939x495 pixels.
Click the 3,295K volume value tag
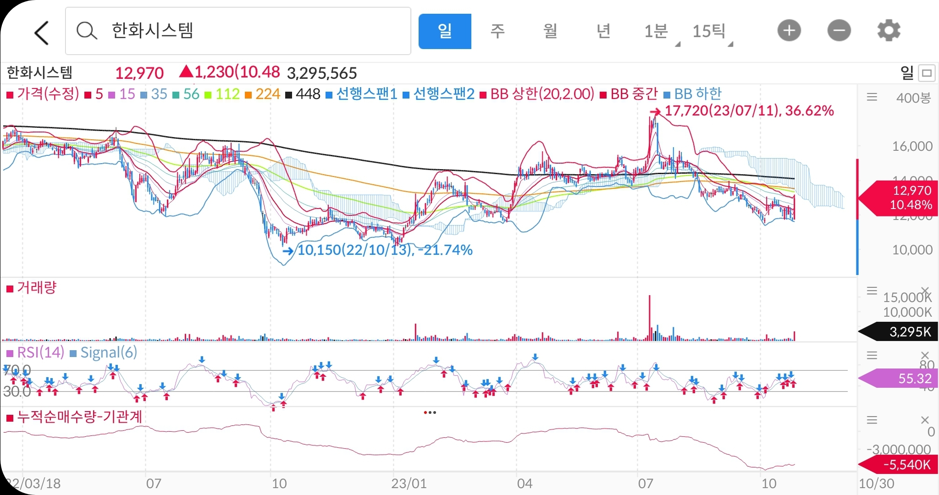click(x=898, y=332)
